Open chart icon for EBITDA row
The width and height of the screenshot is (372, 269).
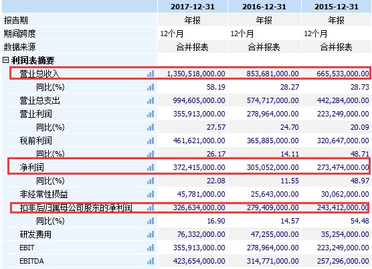151,261
